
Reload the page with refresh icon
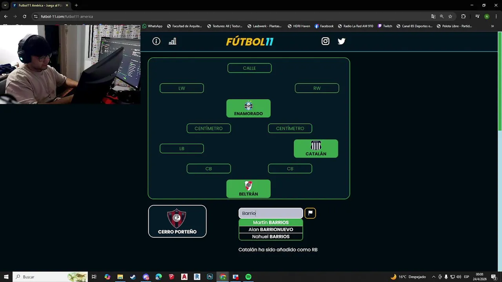click(24, 16)
